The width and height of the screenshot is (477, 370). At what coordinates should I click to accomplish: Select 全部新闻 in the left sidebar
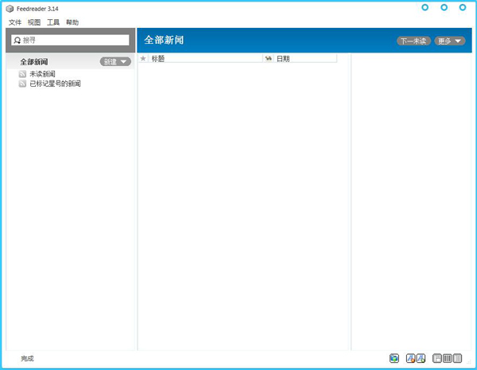[x=34, y=62]
